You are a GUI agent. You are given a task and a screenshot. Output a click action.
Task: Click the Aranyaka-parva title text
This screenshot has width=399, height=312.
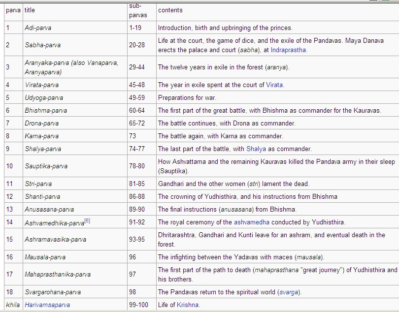[x=71, y=67]
